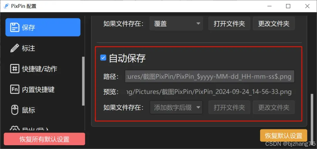Click the PixPin logo in title bar
This screenshot has height=149, width=317.
click(x=6, y=6)
